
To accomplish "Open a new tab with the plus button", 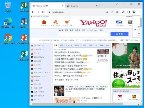I will click(103, 6).
